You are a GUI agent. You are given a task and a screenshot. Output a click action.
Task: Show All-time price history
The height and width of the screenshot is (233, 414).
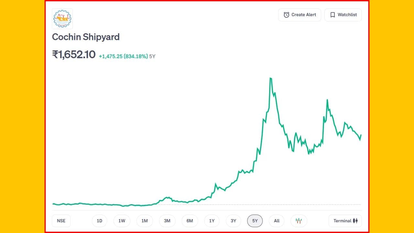[x=277, y=221]
